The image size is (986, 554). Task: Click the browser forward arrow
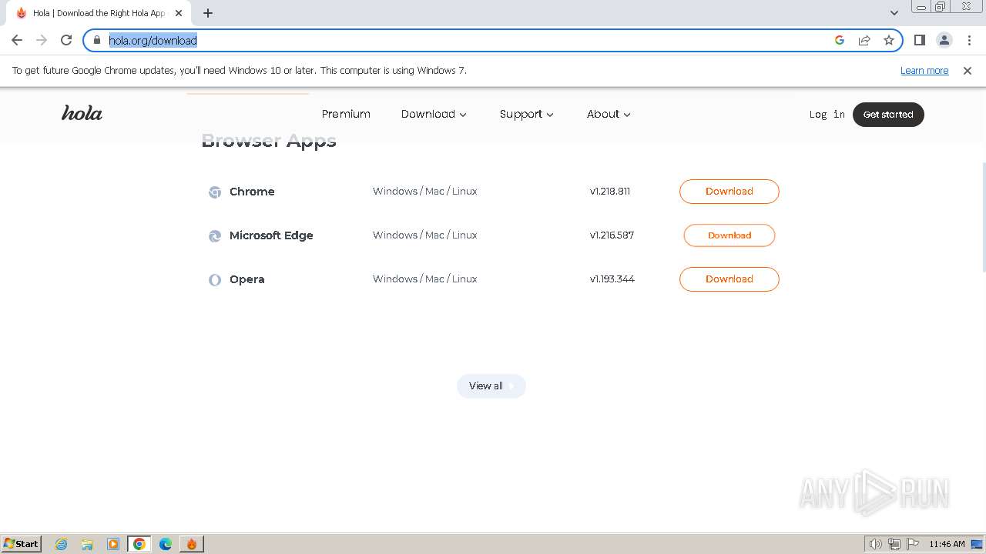coord(42,40)
